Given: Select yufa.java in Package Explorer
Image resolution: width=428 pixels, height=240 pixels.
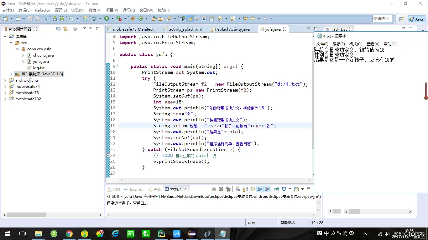Looking at the screenshot, I should (41, 62).
